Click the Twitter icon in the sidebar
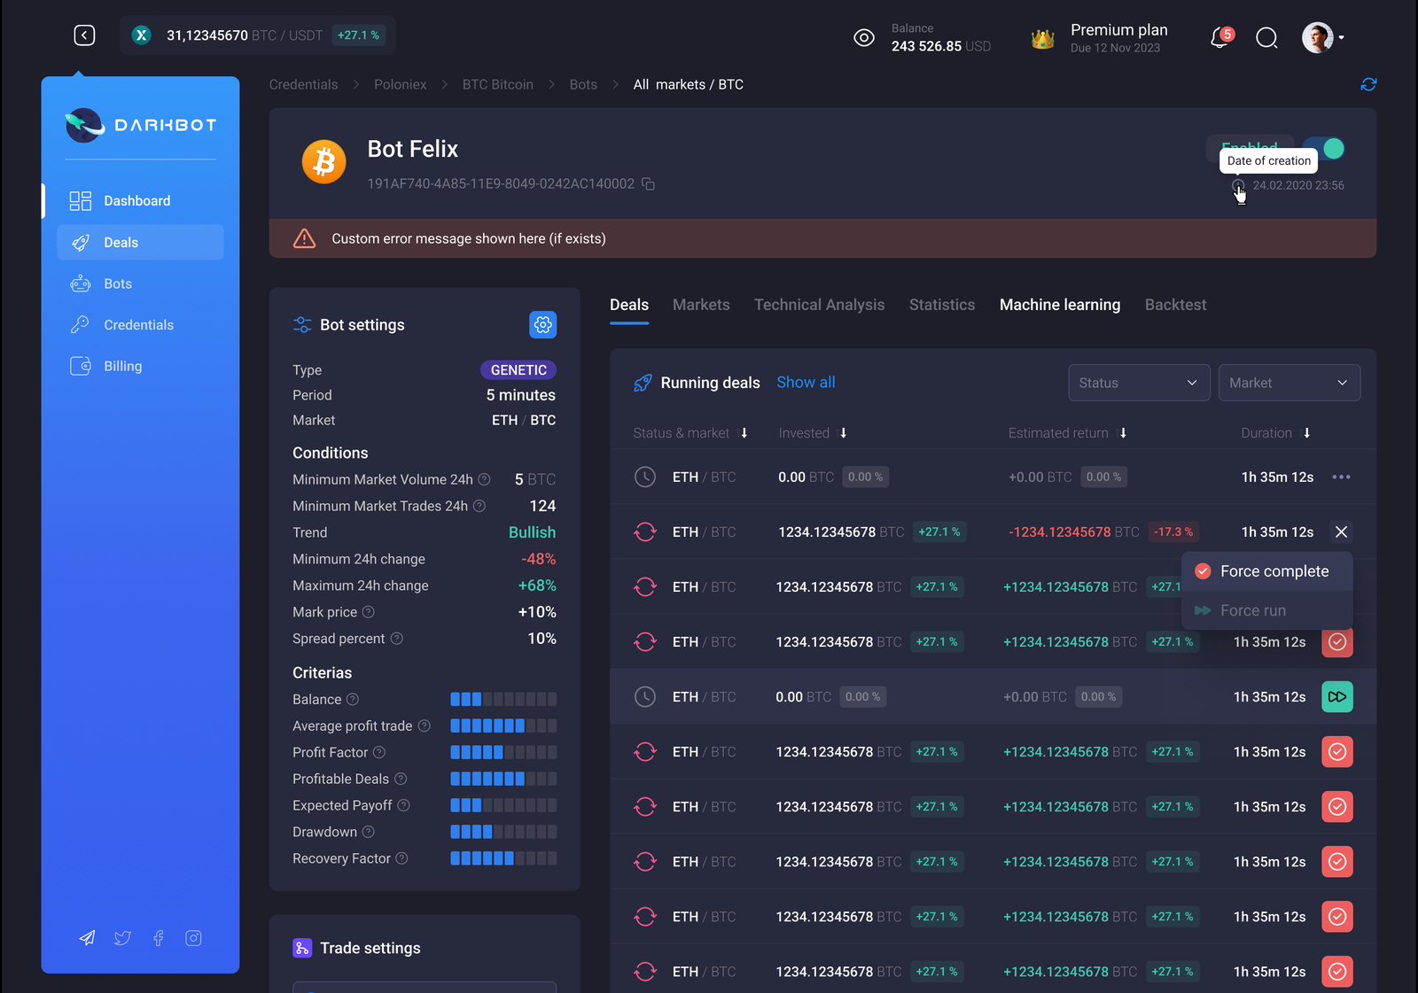 pyautogui.click(x=122, y=938)
